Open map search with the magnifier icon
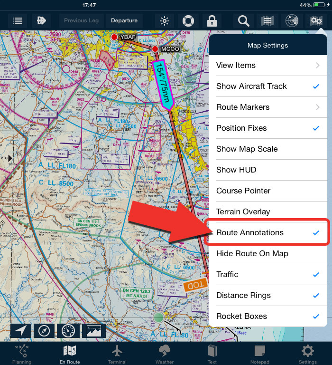 (243, 21)
